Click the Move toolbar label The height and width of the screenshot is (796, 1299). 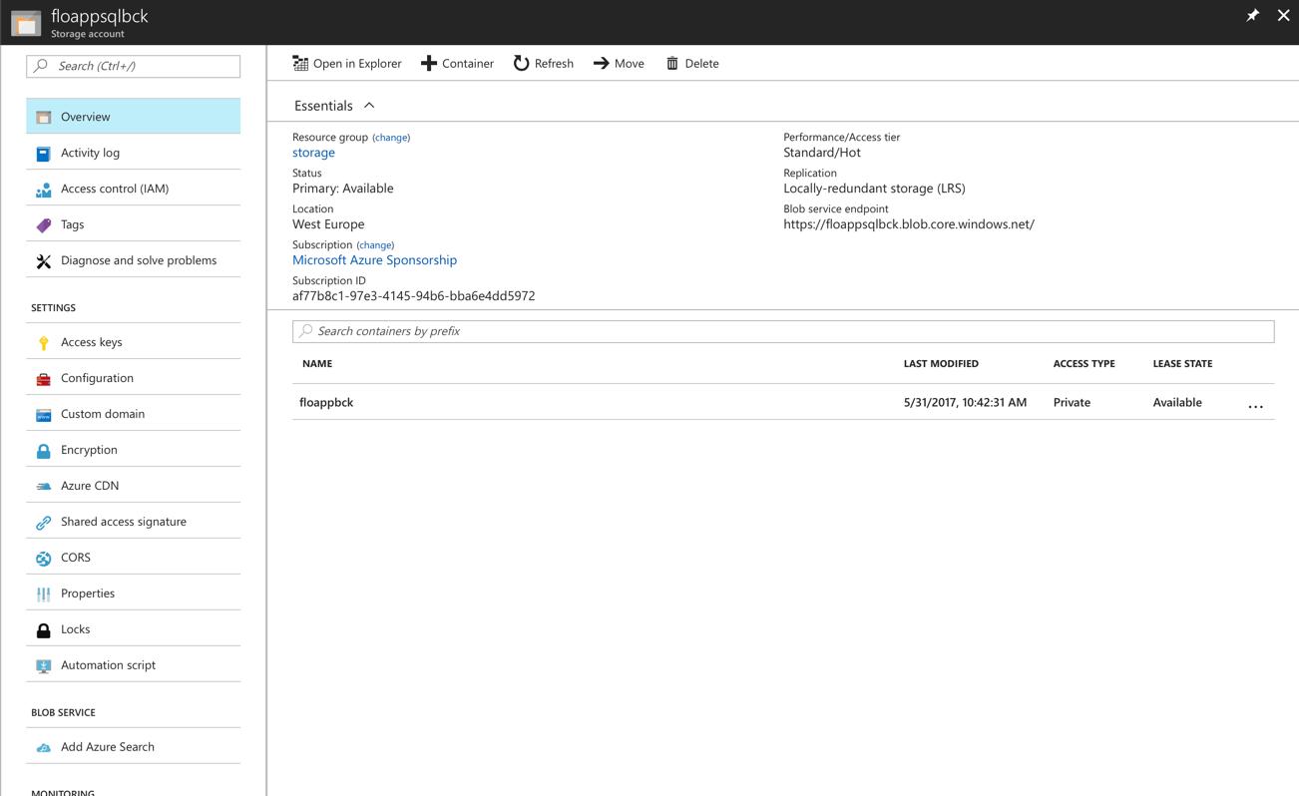[630, 63]
